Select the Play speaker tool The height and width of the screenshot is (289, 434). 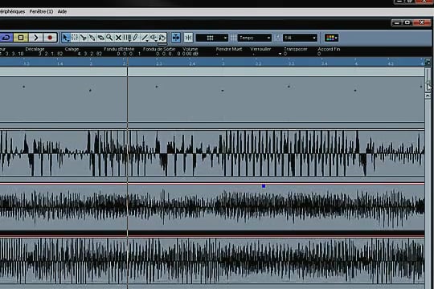(154, 38)
